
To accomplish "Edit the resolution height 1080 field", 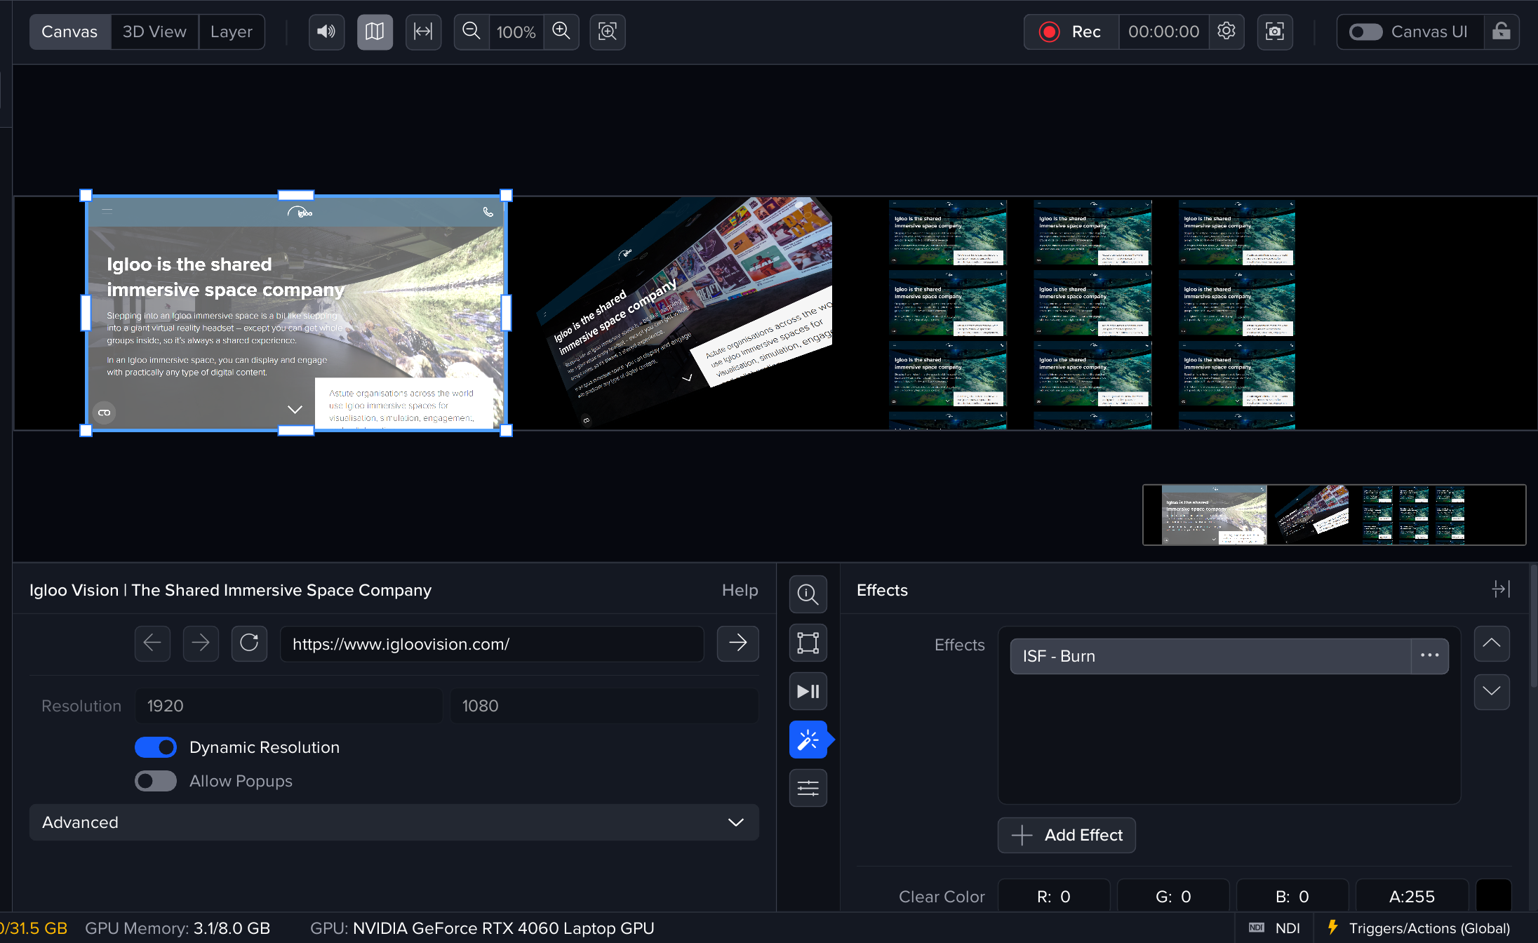I will click(604, 706).
